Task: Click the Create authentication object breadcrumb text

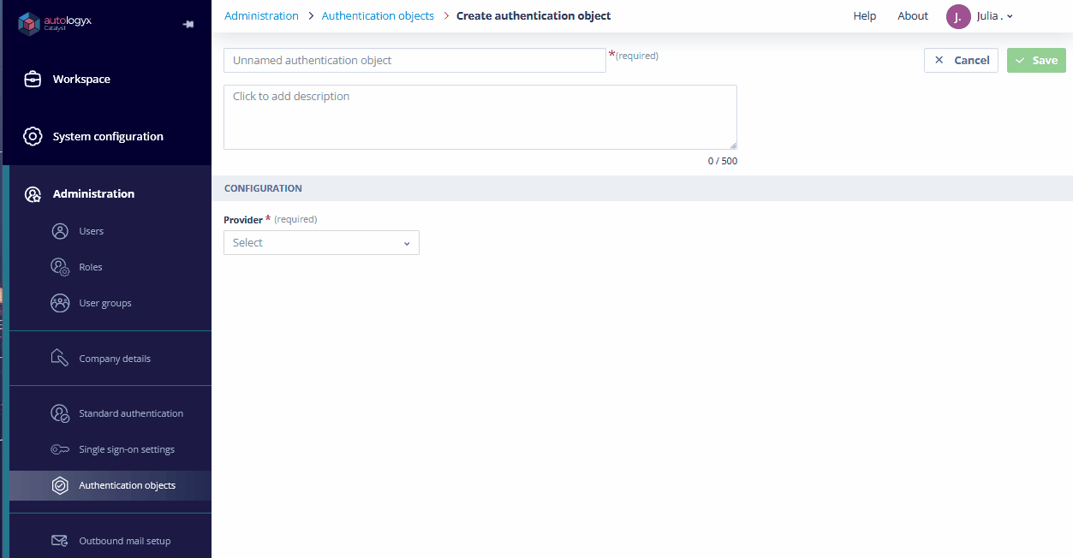Action: [x=534, y=16]
